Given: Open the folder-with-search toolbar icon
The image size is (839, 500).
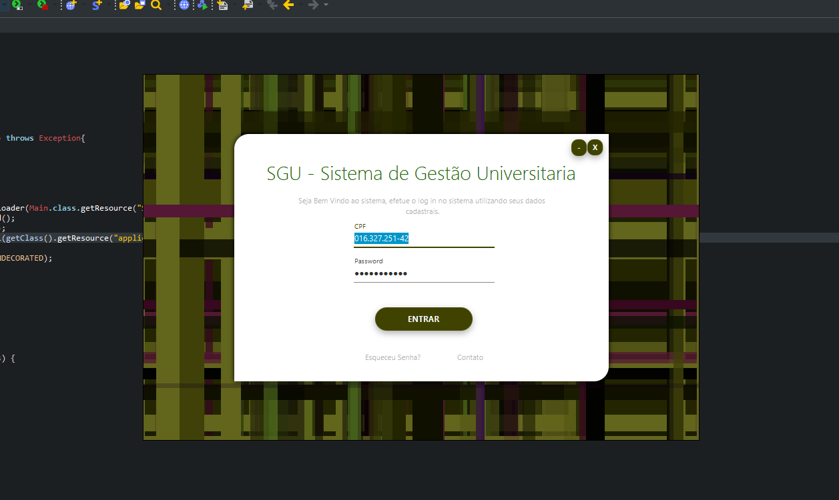Looking at the screenshot, I should click(123, 5).
